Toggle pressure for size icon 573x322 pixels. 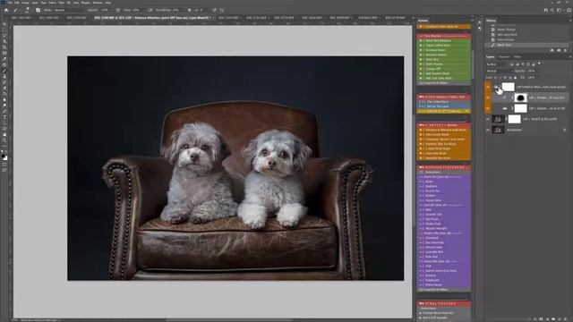pyautogui.click(x=215, y=10)
